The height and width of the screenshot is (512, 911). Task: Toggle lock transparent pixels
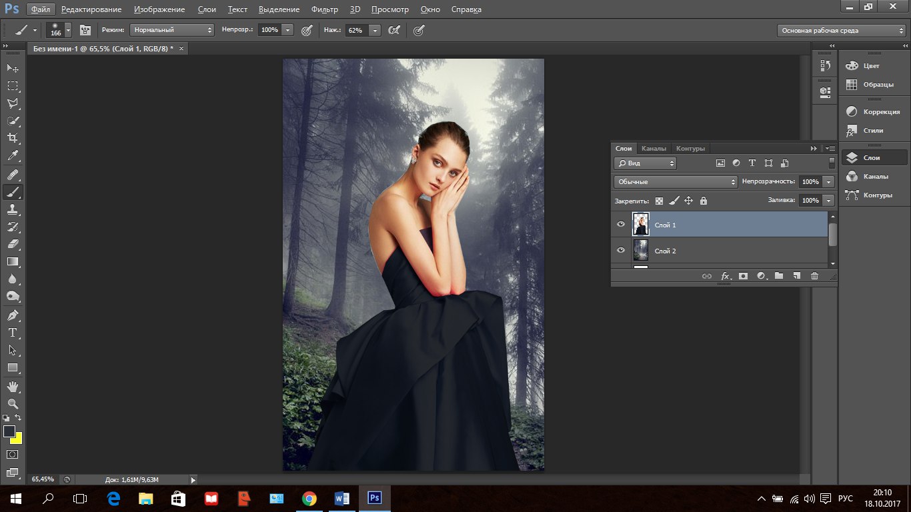tap(659, 200)
